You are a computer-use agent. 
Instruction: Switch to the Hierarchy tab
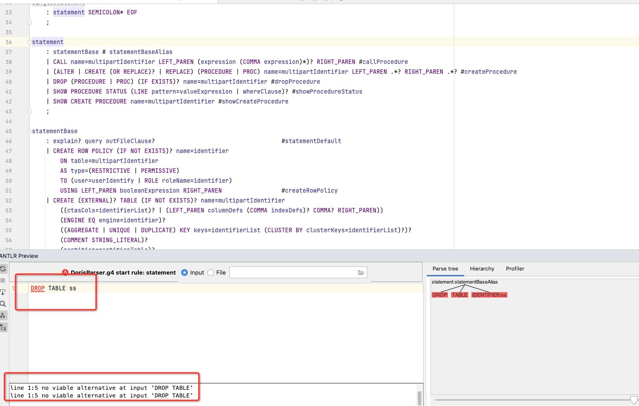click(482, 269)
